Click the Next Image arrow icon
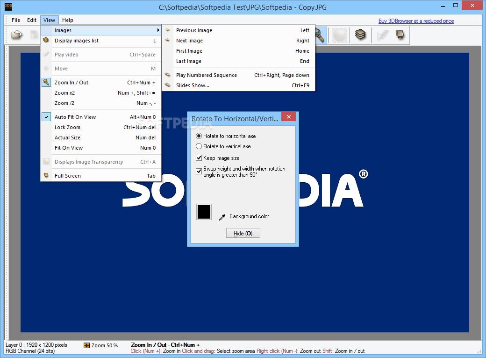Viewport: 486px width, 358px height. (x=168, y=40)
